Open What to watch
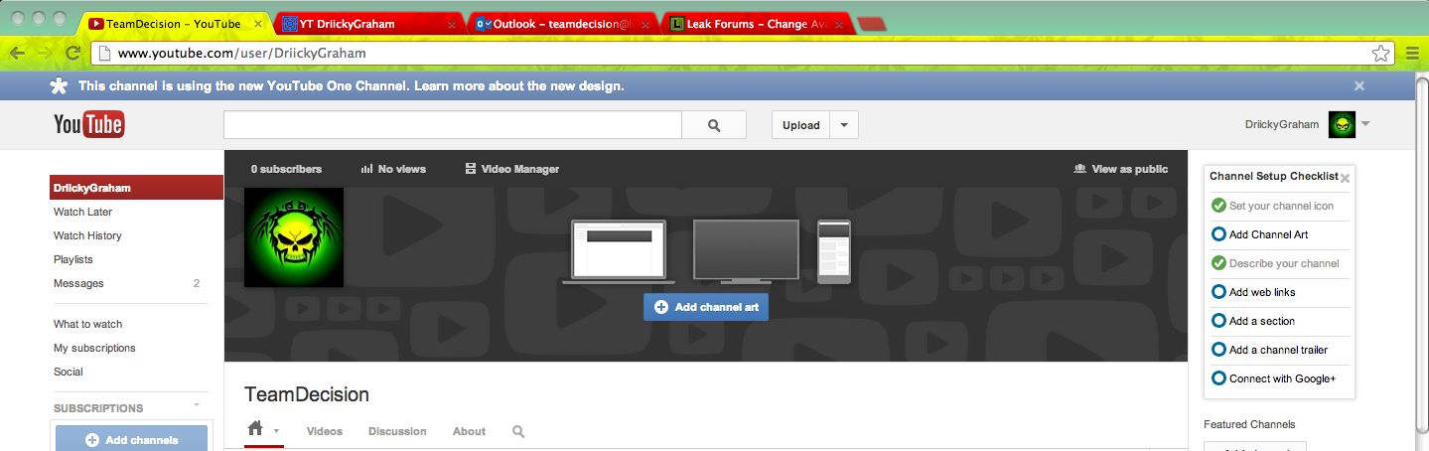The height and width of the screenshot is (451, 1429). (x=87, y=324)
